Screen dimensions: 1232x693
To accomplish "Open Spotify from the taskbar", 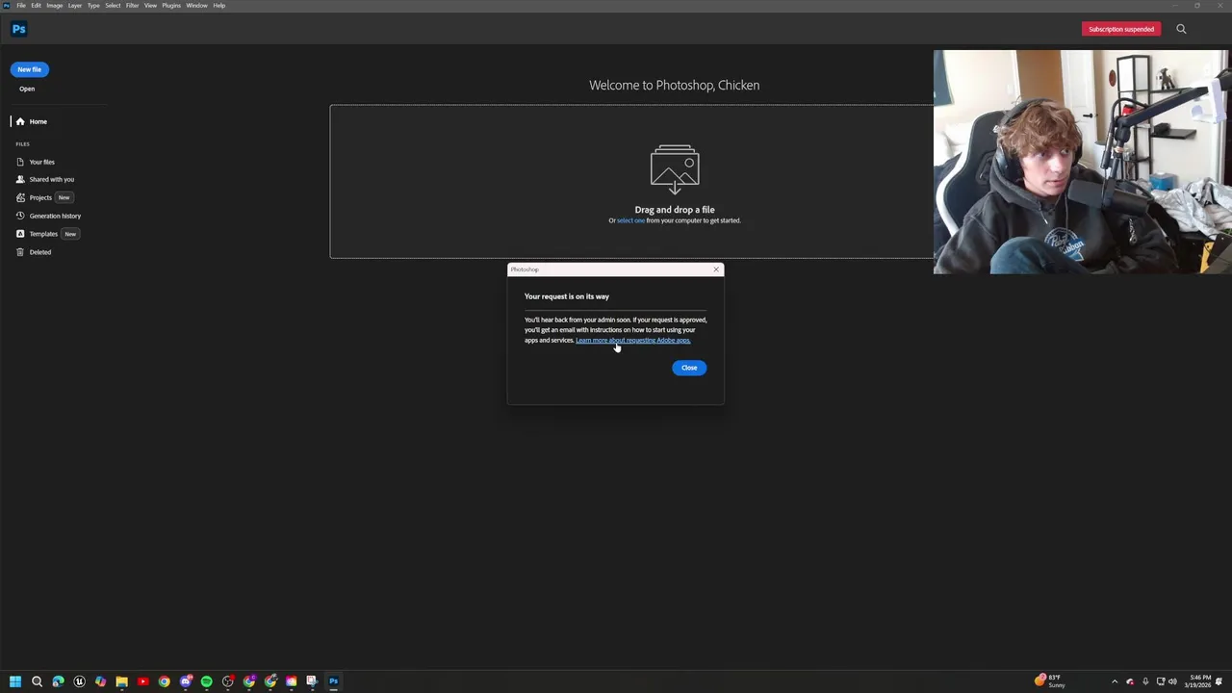I will pos(206,681).
